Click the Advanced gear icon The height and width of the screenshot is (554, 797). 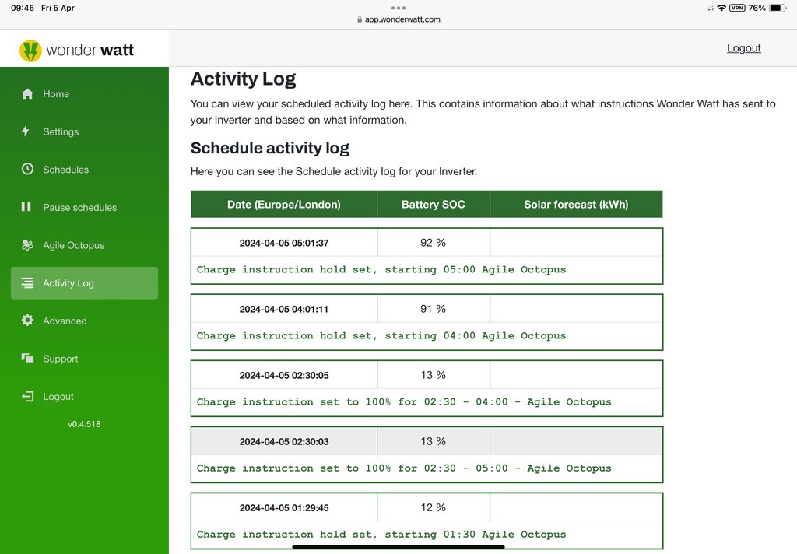27,321
